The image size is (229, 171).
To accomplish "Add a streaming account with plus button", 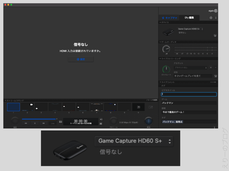I will pyautogui.click(x=211, y=68).
